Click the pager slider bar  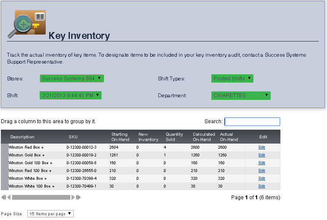coord(41,197)
